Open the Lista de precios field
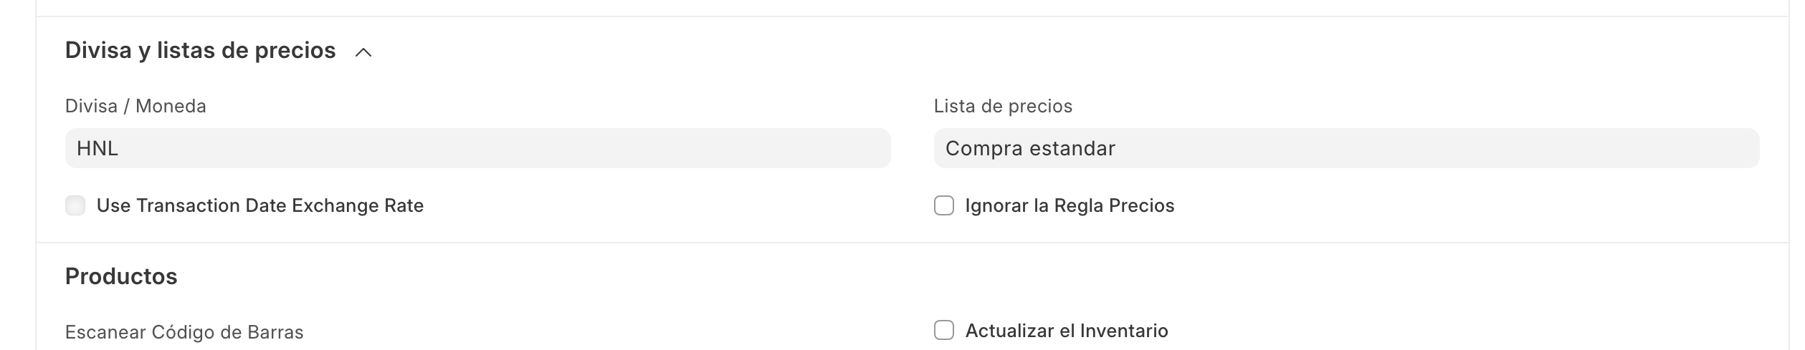Screen dimensions: 1805x350 pyautogui.click(x=1346, y=148)
